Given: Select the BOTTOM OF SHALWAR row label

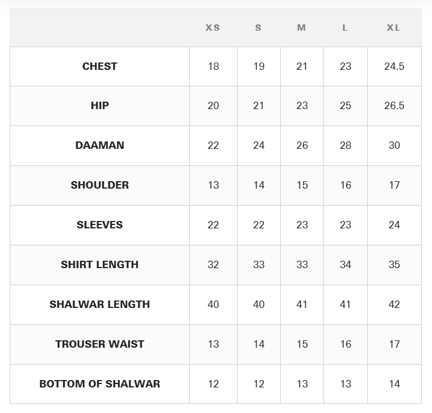Looking at the screenshot, I should tap(99, 384).
